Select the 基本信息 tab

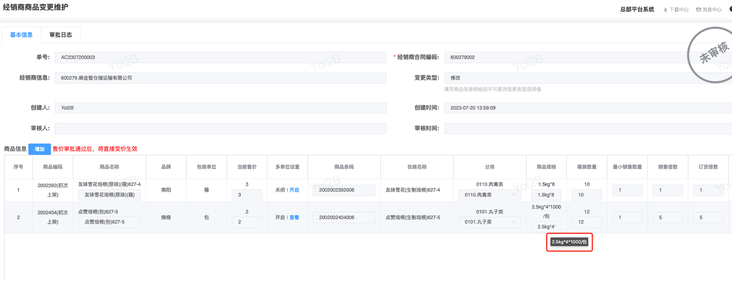tap(21, 35)
